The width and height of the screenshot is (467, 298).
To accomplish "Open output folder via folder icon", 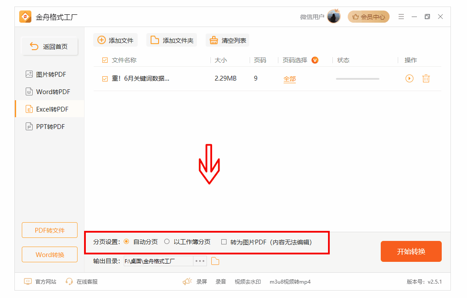I will 215,261.
